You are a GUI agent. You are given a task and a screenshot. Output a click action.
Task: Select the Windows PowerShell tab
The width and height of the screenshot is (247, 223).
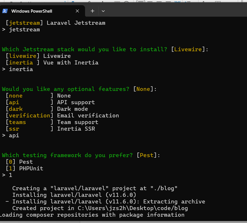pyautogui.click(x=42, y=11)
